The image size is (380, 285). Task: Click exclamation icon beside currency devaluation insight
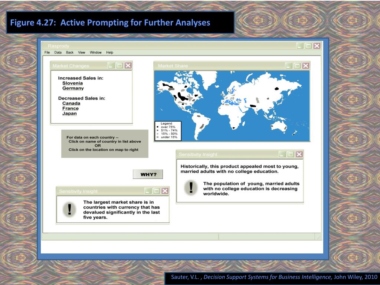click(x=69, y=209)
